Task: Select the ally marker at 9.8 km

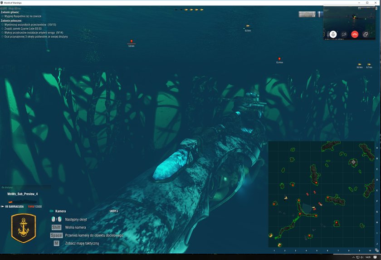Action: pos(360,64)
